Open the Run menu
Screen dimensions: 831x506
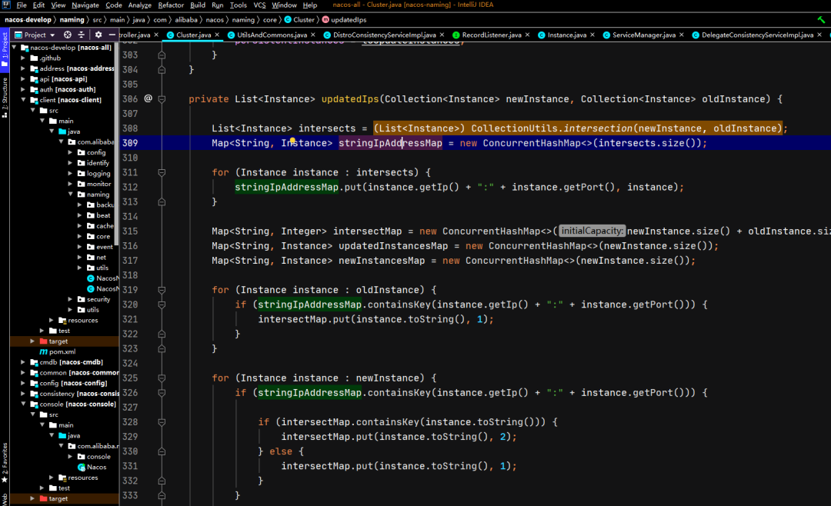click(217, 5)
